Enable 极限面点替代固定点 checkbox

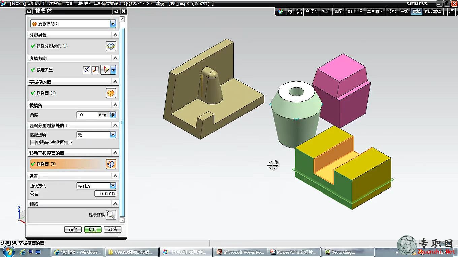tap(33, 142)
